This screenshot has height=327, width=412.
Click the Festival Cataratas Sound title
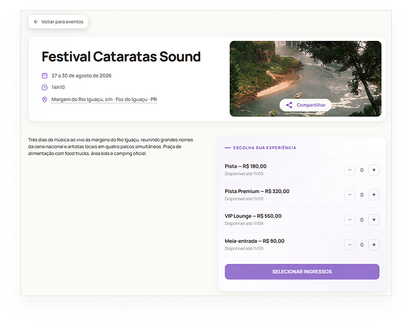(121, 57)
